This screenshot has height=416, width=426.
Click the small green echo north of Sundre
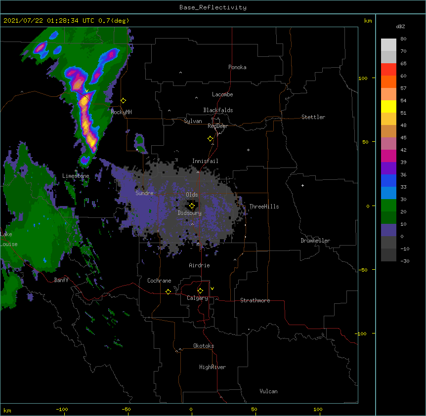pos(139,141)
